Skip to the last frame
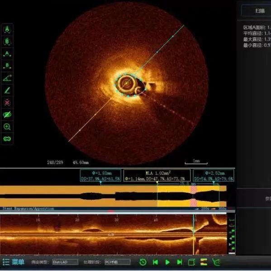Screen dimensions: 271x271 coord(180,262)
